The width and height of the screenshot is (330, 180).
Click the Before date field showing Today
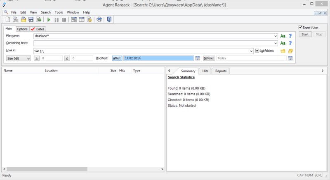coord(251,58)
